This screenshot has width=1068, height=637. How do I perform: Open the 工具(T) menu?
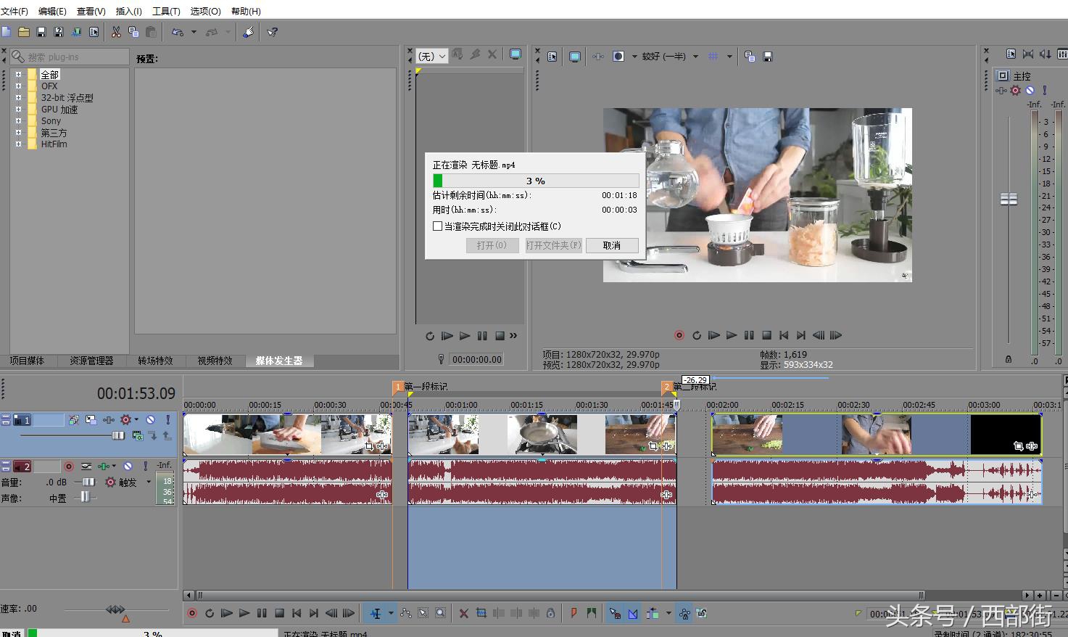(166, 11)
